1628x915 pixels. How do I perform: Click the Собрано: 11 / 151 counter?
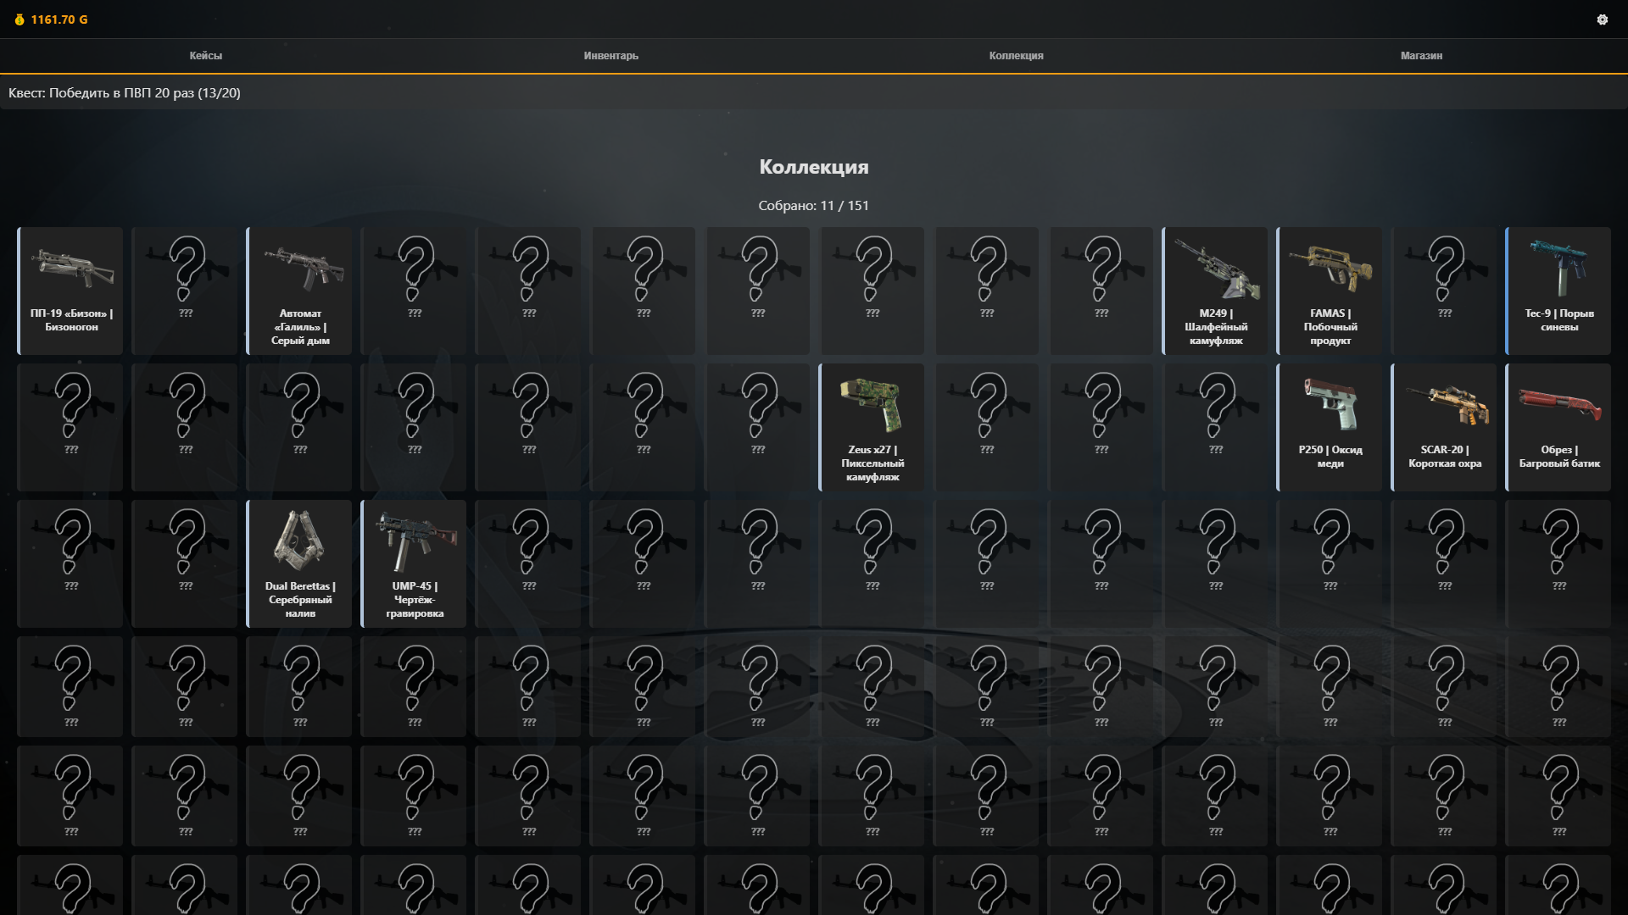(x=813, y=206)
